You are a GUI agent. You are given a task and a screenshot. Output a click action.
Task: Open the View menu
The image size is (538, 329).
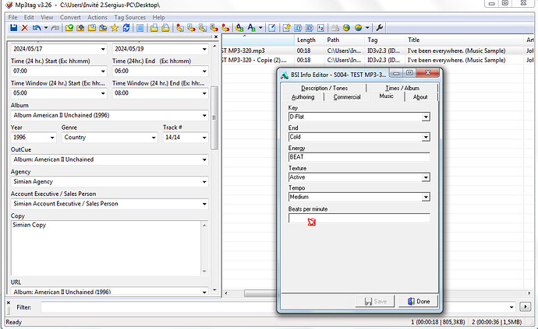[47, 17]
